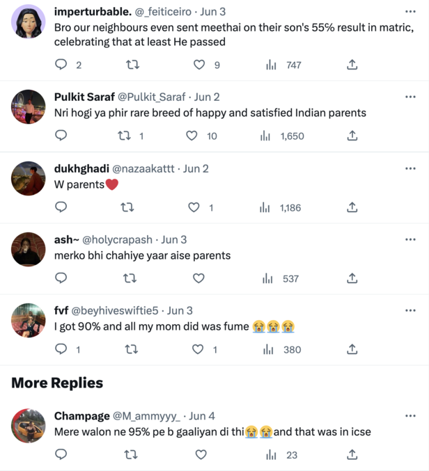Reply to fvf's 90% tweet
Viewport: 429px width, 471px height.
pyautogui.click(x=61, y=349)
